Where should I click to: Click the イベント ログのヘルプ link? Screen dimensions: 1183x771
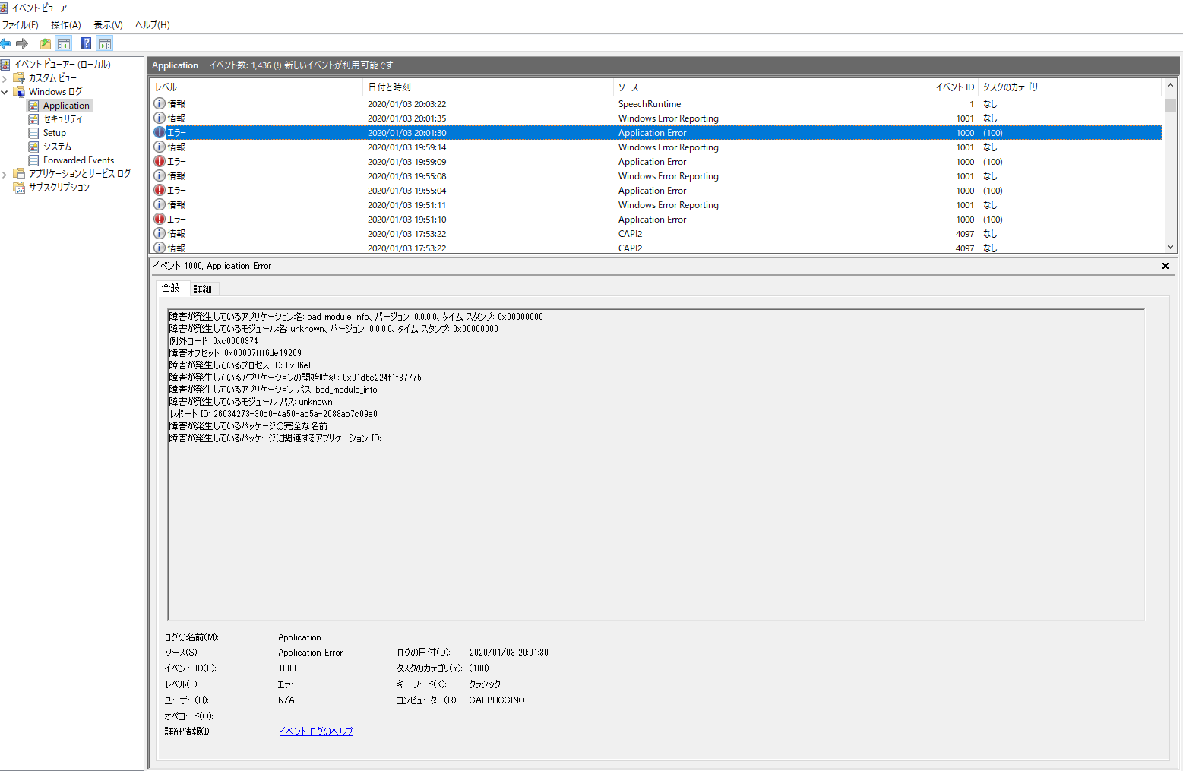315,732
